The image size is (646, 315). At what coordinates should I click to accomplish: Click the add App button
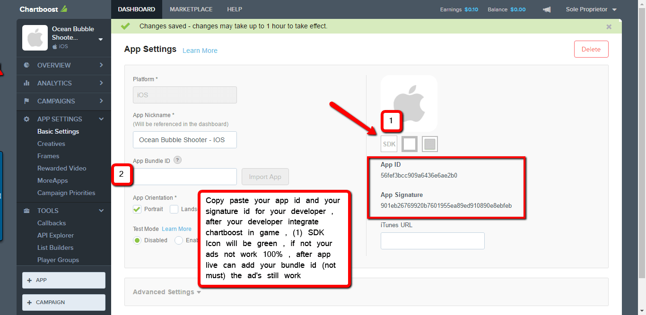click(64, 280)
